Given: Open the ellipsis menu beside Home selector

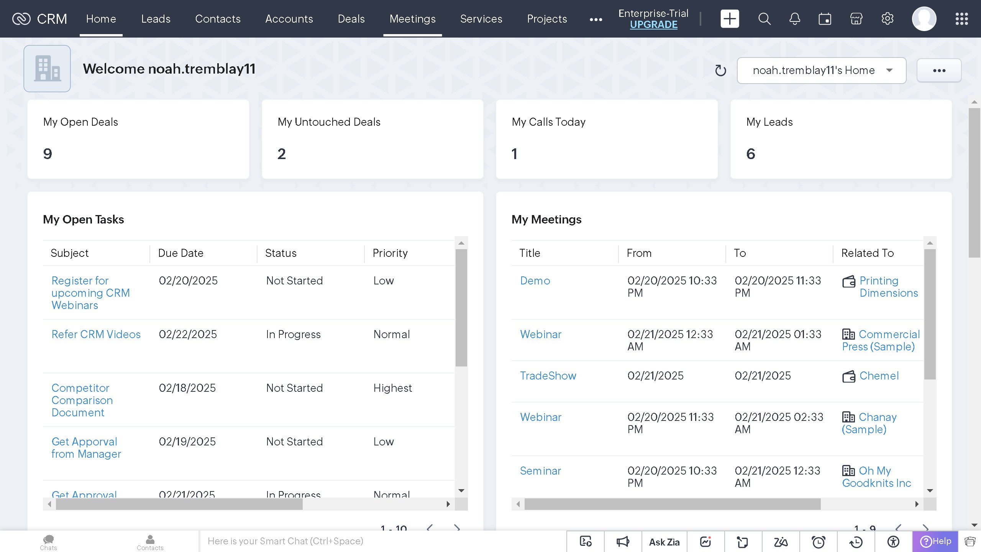Looking at the screenshot, I should (x=939, y=70).
